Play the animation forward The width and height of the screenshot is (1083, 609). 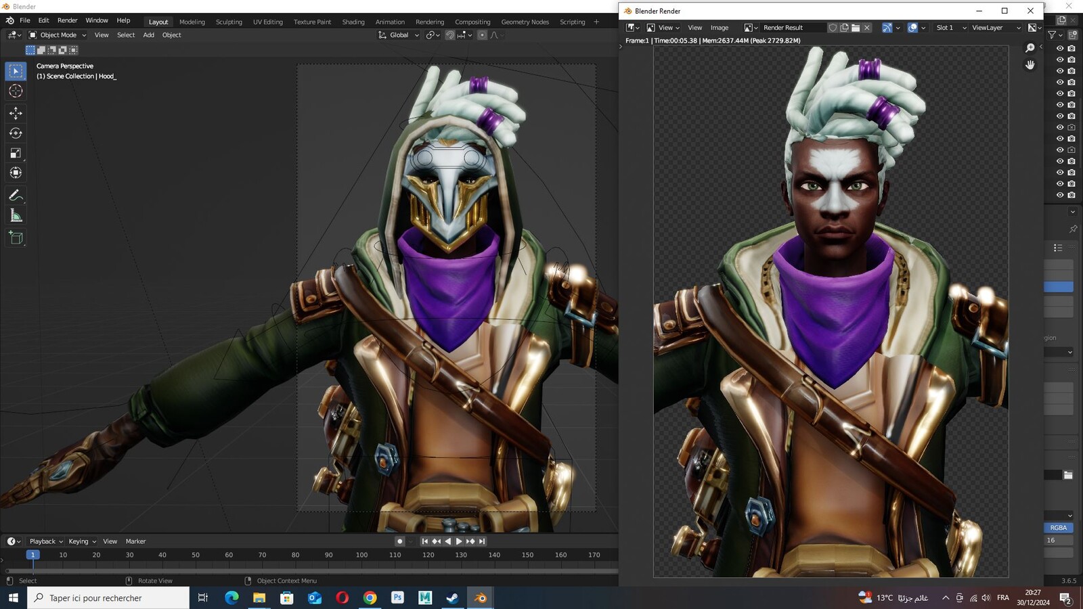click(459, 541)
